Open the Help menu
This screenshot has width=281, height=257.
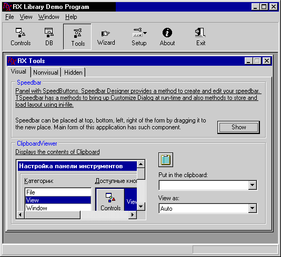(71, 17)
